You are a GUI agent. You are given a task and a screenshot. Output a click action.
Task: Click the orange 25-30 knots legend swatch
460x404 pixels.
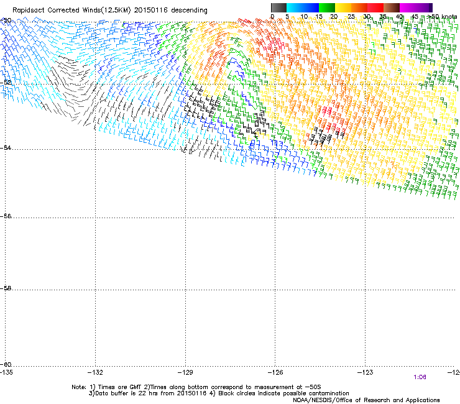pyautogui.click(x=359, y=7)
